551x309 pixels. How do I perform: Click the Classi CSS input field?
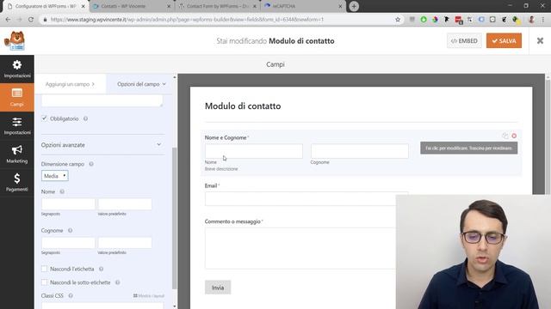tap(102, 306)
